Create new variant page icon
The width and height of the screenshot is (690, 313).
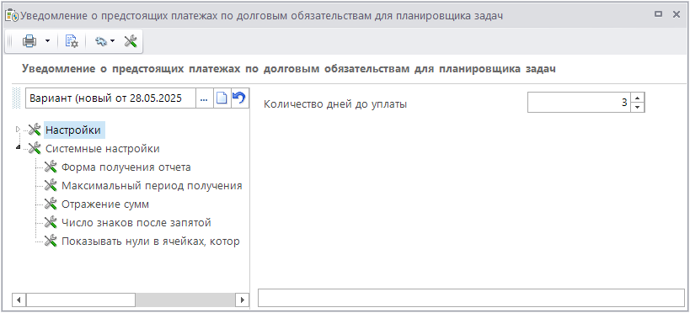pos(222,98)
